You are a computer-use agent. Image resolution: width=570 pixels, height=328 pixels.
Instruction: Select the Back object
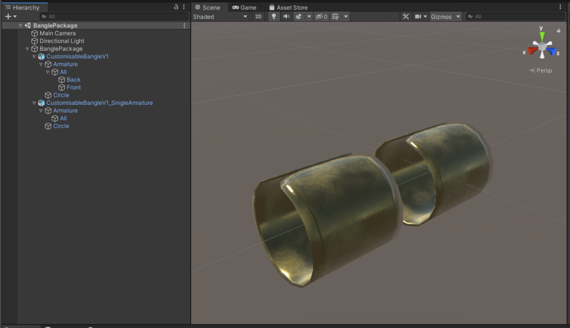[x=73, y=79]
